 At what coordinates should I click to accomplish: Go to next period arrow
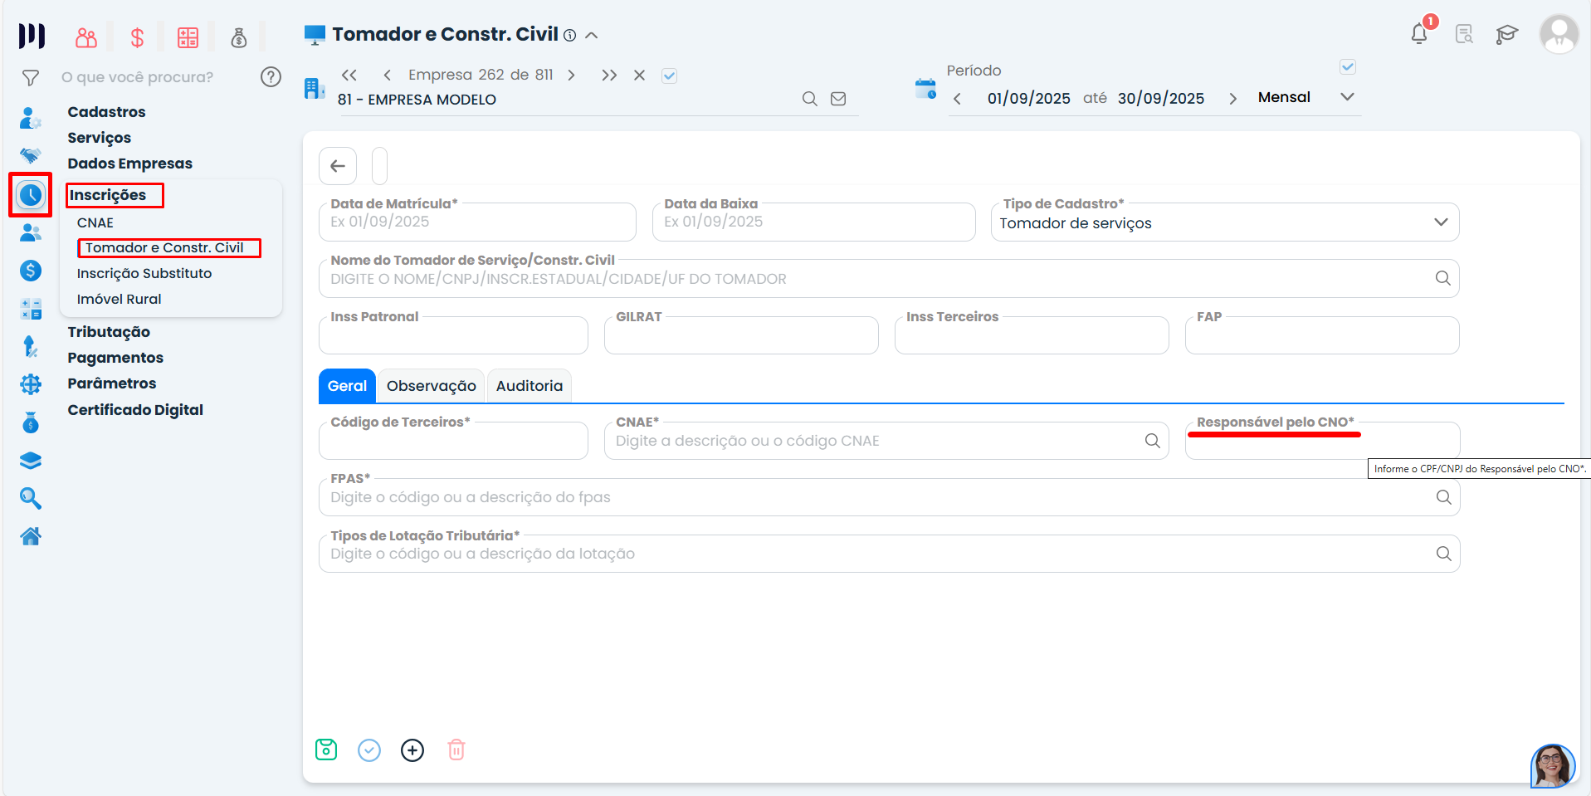coord(1233,99)
